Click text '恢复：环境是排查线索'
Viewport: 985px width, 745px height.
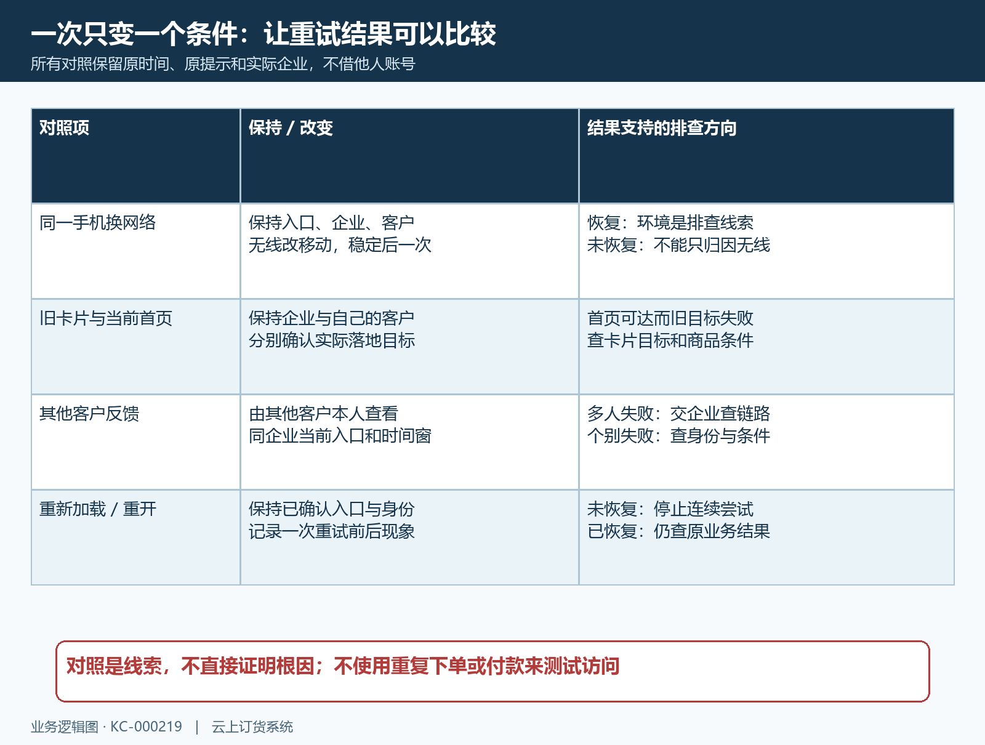[x=670, y=223]
